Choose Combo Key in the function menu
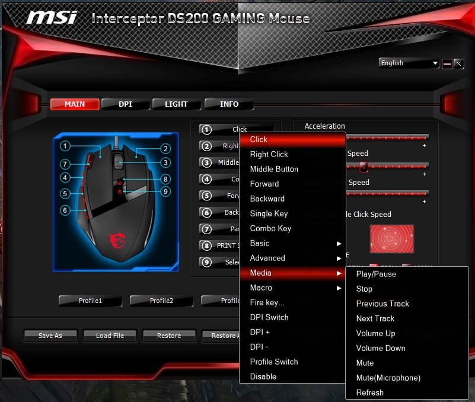The width and height of the screenshot is (475, 402). [292, 228]
